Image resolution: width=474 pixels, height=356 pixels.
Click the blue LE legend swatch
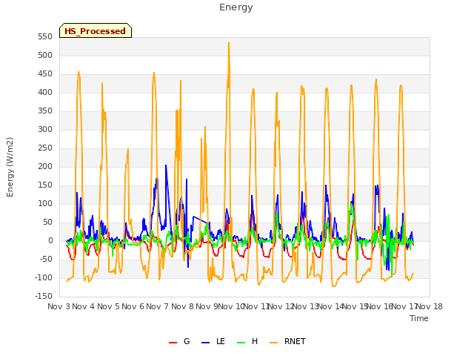tap(205, 343)
